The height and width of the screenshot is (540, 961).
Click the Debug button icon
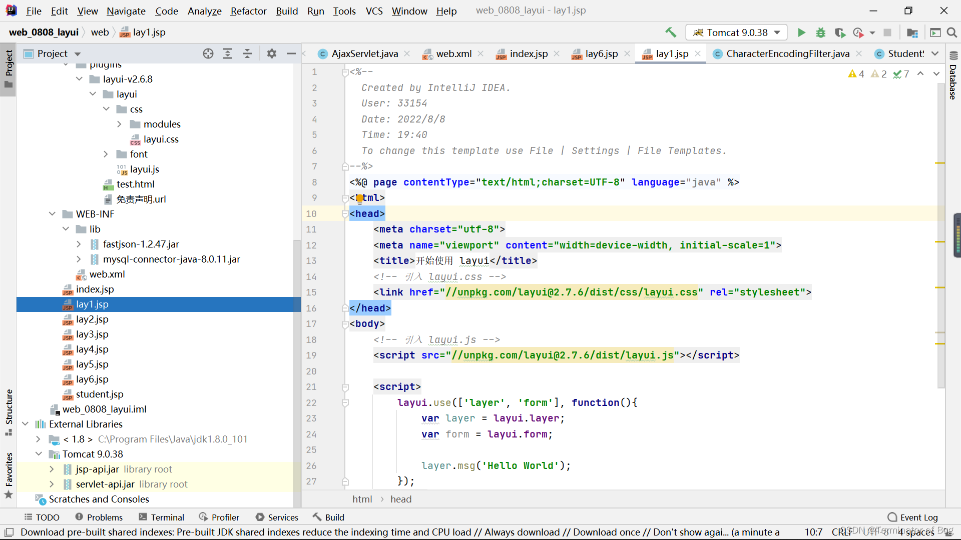pos(820,32)
